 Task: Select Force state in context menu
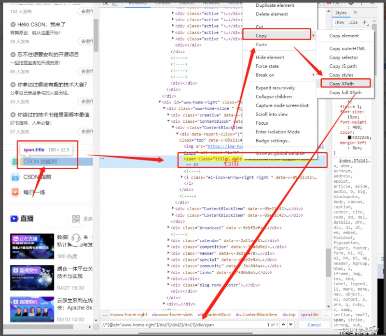(280, 66)
